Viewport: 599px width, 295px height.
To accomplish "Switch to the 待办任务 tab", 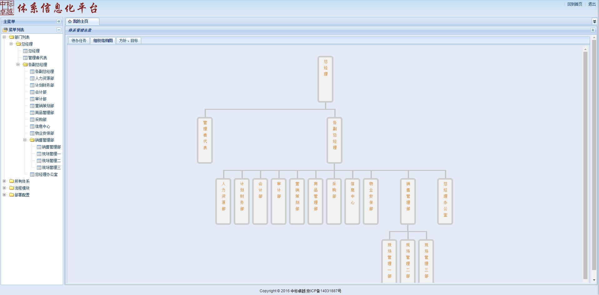I will [x=79, y=41].
